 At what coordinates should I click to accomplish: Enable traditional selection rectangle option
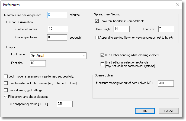tap(102, 64)
